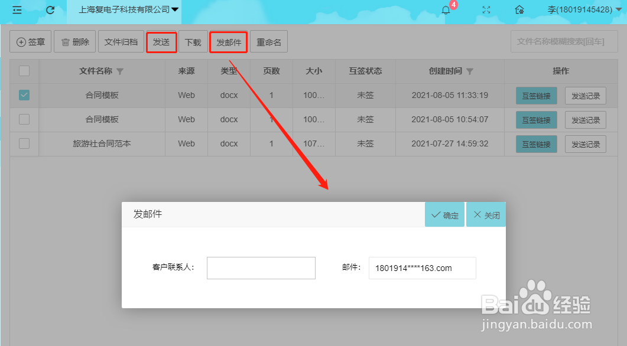Confirm the email dialog with 确定

(x=444, y=214)
